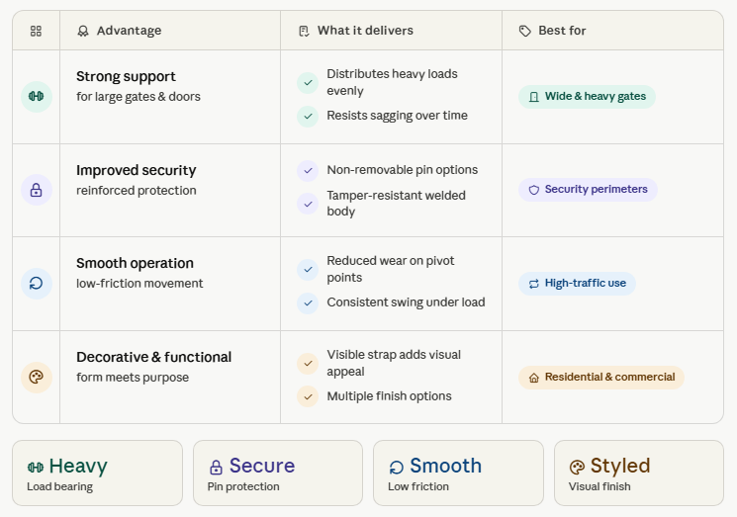Click checkmark beside Non-removable pin options
Viewport: 737px width, 517px height.
308,170
